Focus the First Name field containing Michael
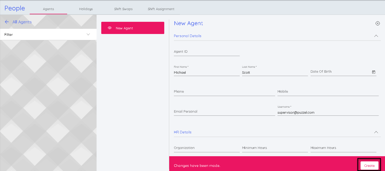Screen dimensions: 385x171 tap(207, 73)
